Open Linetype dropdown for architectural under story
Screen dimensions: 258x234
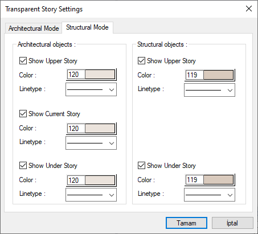tap(91, 195)
